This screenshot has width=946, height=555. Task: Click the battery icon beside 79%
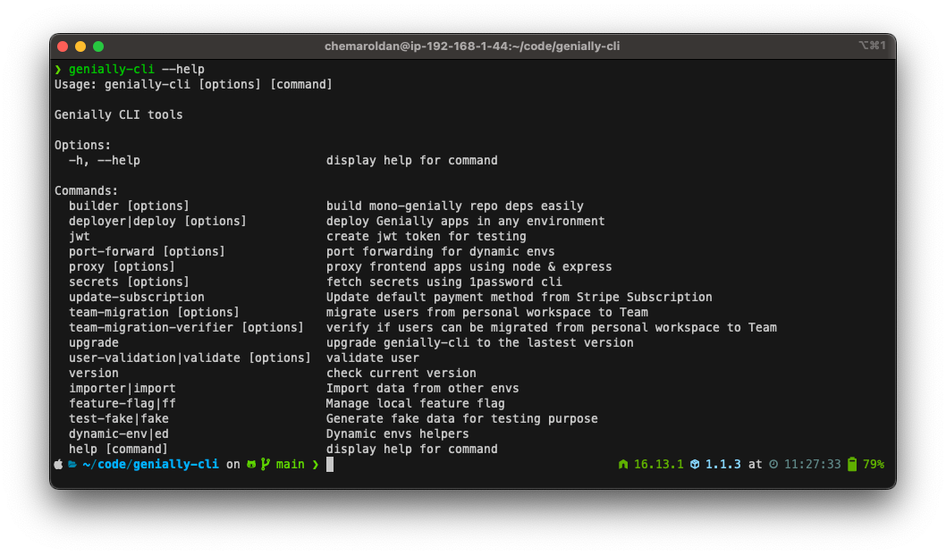[x=852, y=464]
